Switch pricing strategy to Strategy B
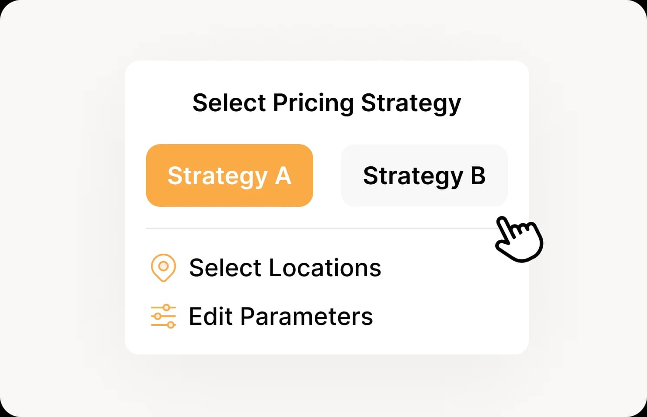This screenshot has width=647, height=417. tap(424, 175)
